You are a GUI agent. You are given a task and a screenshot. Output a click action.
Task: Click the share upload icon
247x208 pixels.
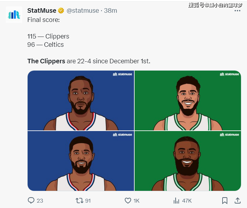237,201
